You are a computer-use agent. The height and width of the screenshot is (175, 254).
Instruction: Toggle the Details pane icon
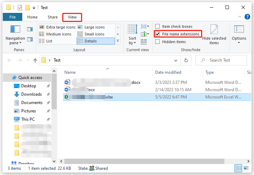tap(30, 39)
